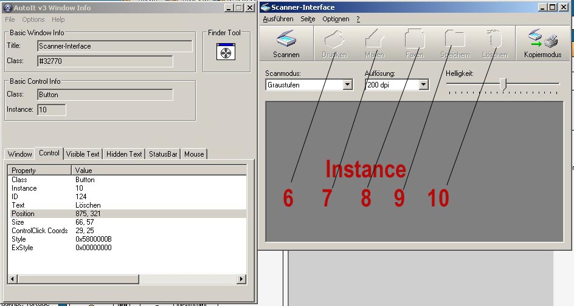Activate the Kopiermodus button
Screen dimensions: 574x306
[542, 43]
